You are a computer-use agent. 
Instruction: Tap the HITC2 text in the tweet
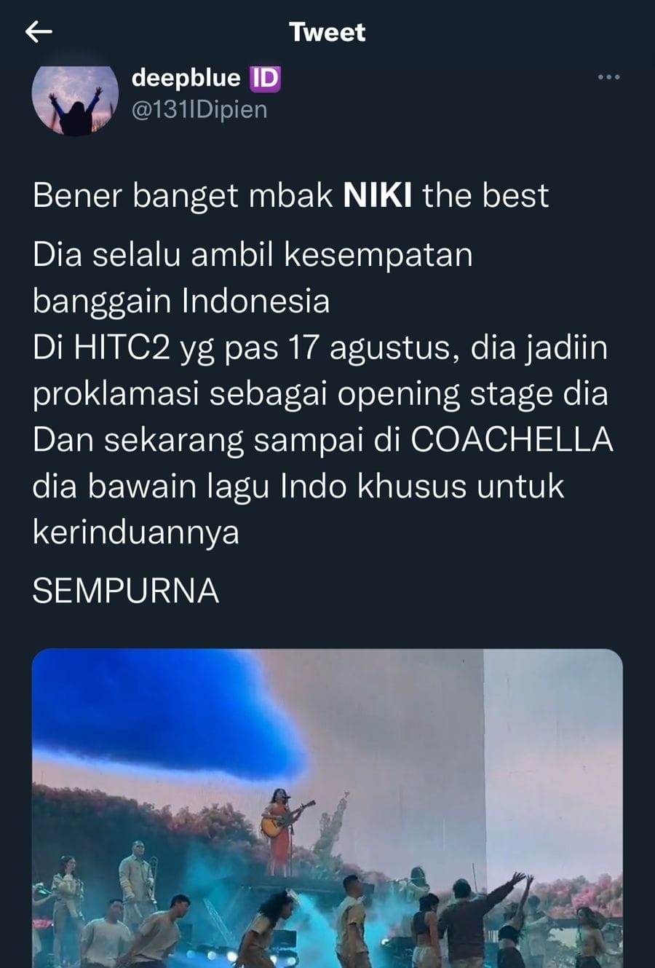click(122, 347)
